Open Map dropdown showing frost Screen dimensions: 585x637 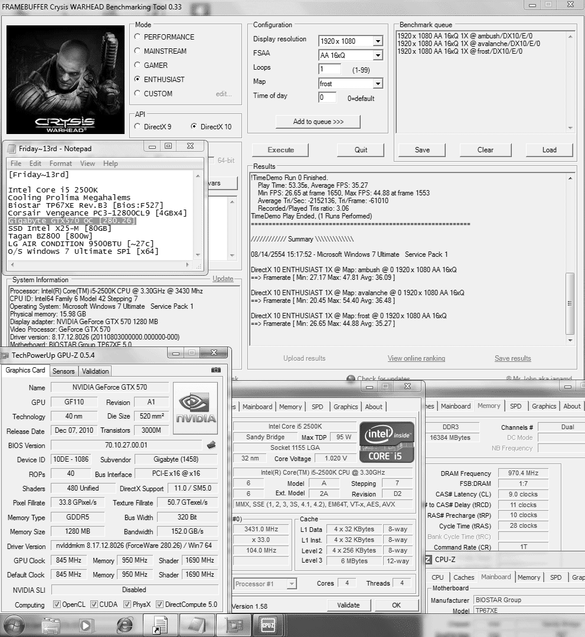click(x=378, y=84)
